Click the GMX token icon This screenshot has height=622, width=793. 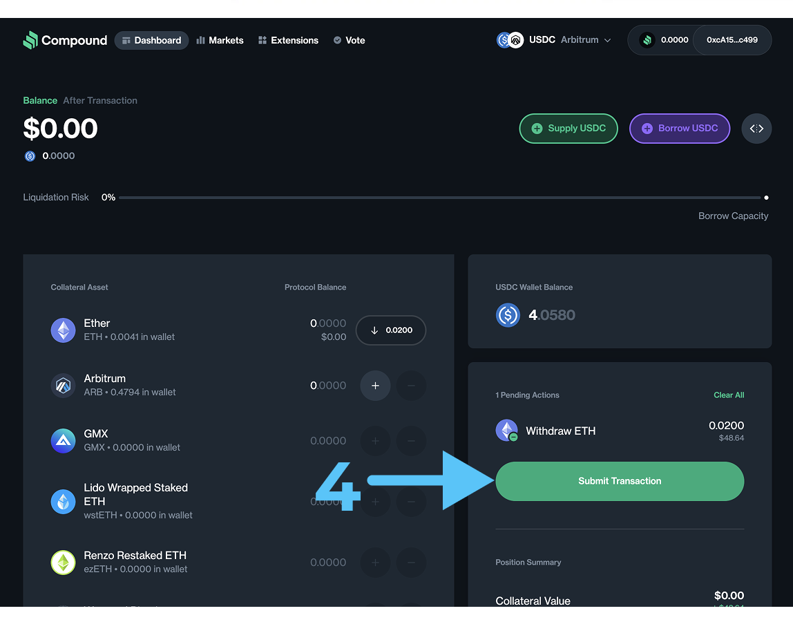(64, 441)
